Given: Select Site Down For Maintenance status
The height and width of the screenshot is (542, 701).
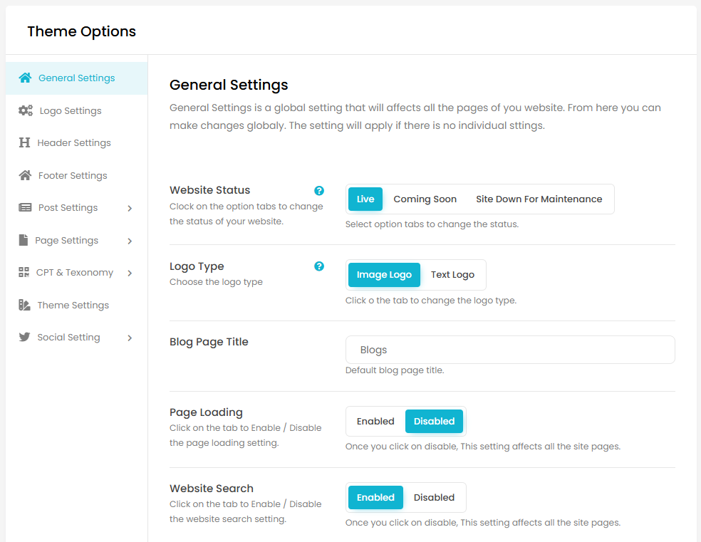Looking at the screenshot, I should coord(539,199).
